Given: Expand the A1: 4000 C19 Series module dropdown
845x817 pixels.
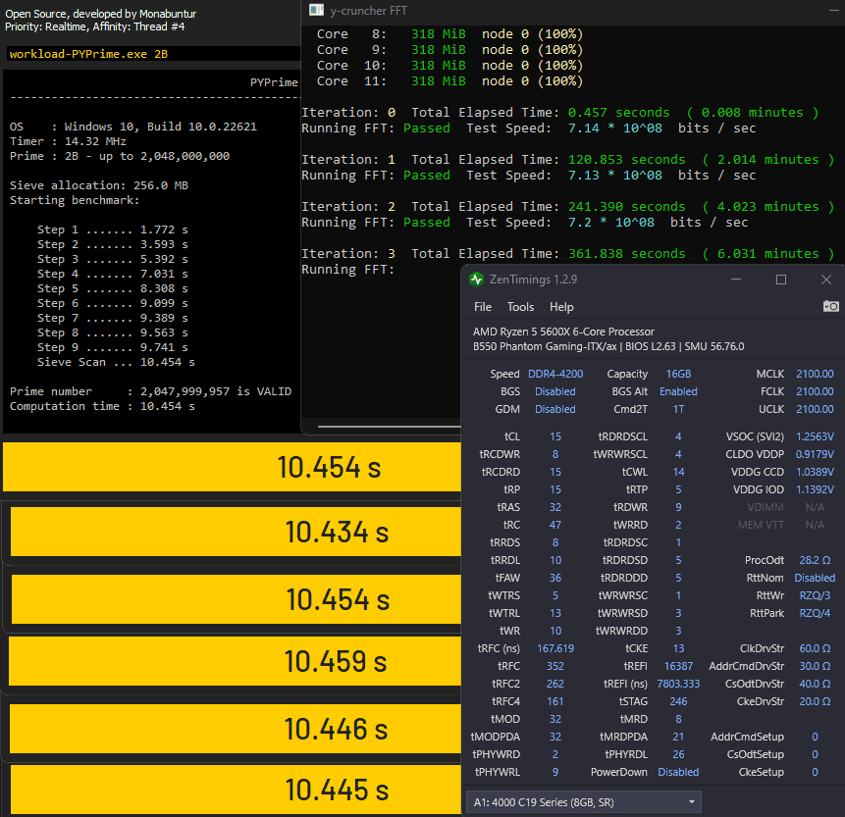Looking at the screenshot, I should tap(583, 802).
